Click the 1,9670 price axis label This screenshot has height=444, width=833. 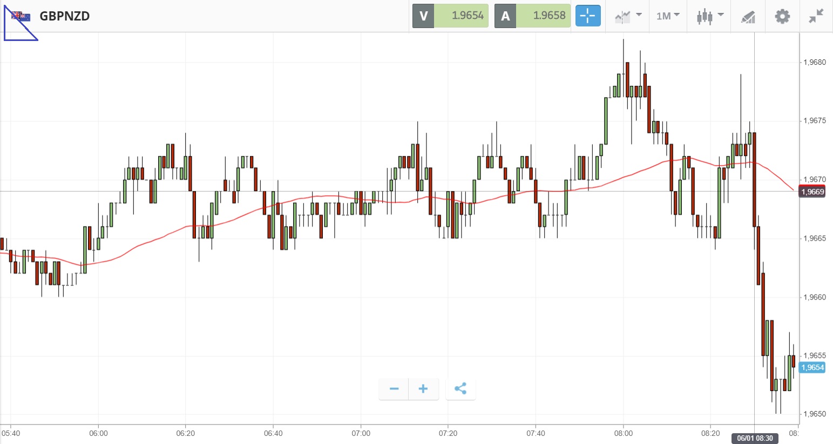coord(815,180)
